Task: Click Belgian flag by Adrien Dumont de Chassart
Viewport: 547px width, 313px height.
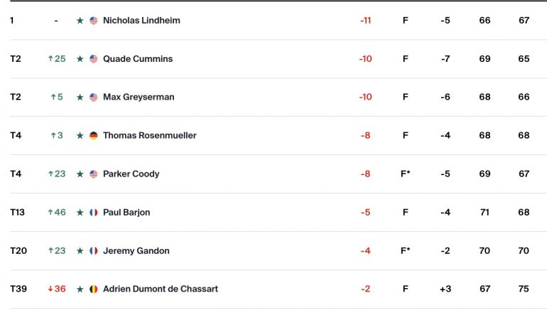Action: point(94,290)
